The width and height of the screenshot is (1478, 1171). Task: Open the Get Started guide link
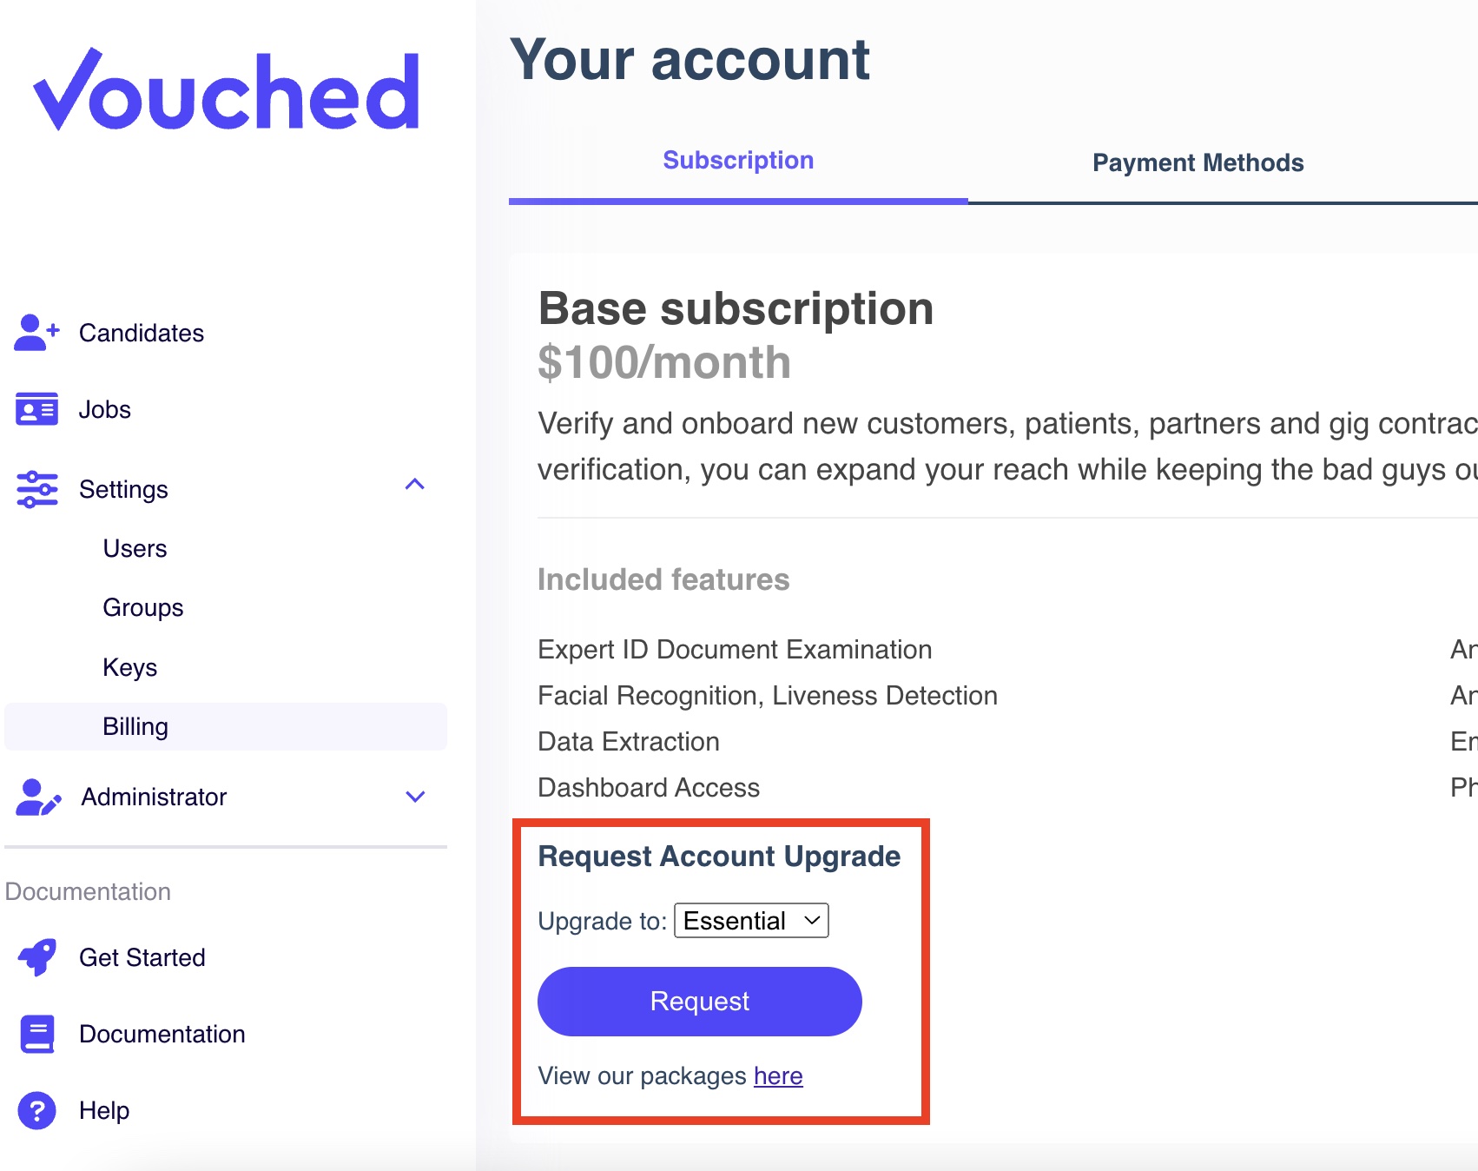pyautogui.click(x=142, y=957)
